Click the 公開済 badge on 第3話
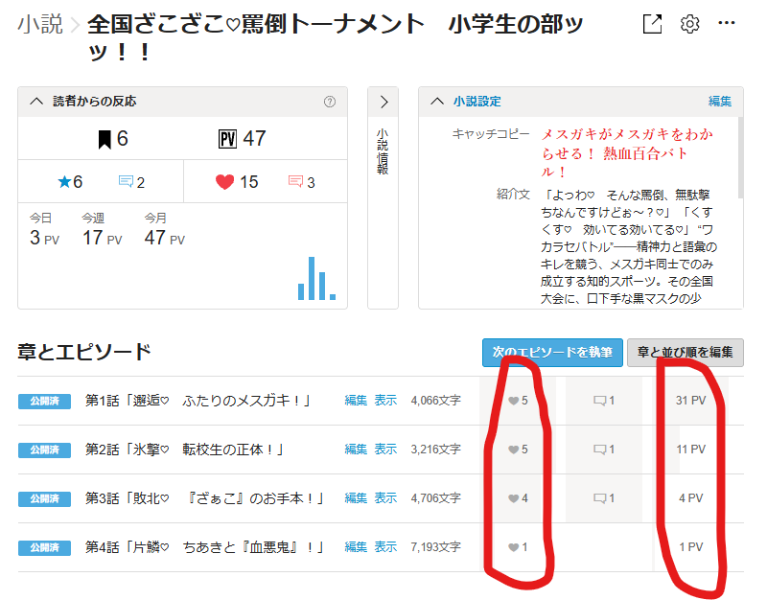767x600 pixels. coord(44,498)
